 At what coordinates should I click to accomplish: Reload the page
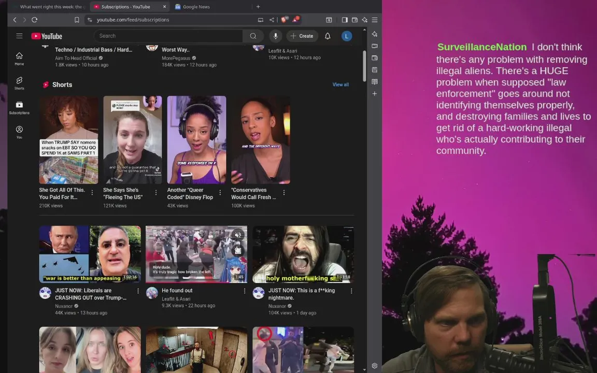click(35, 20)
